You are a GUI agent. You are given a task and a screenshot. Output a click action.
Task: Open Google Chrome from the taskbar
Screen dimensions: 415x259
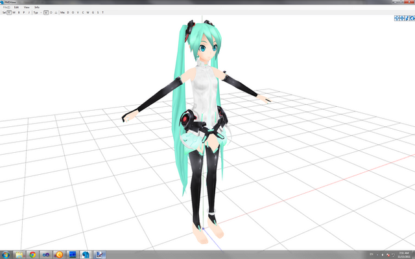32,254
